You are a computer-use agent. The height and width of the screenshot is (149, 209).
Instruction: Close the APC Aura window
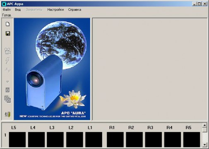[205, 4]
